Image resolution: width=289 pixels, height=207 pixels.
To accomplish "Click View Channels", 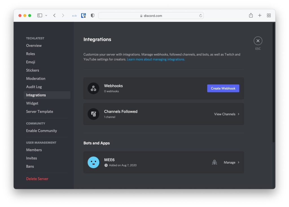I will click(225, 114).
